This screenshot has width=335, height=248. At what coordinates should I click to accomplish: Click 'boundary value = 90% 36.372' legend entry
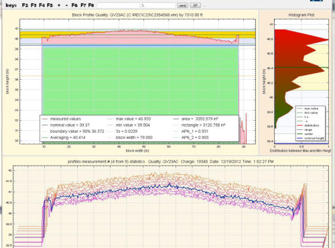tap(73, 131)
